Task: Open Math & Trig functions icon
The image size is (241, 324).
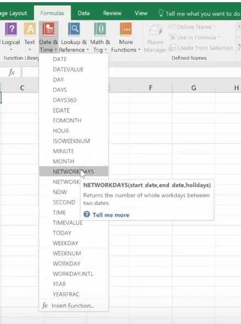Action: point(100,30)
